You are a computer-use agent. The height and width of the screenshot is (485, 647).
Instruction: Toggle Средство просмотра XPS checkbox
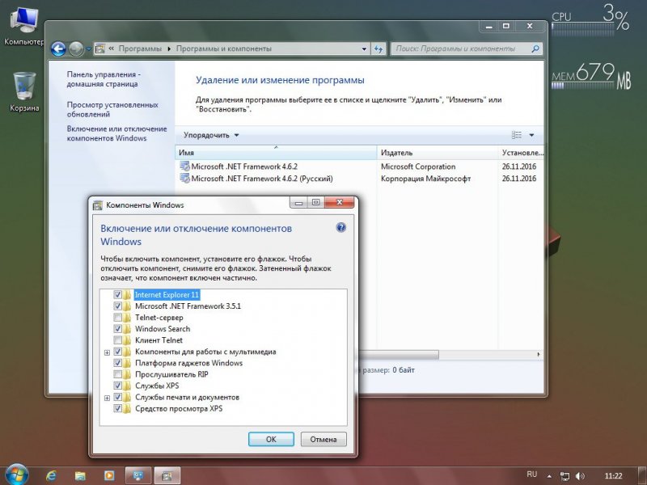tap(117, 408)
